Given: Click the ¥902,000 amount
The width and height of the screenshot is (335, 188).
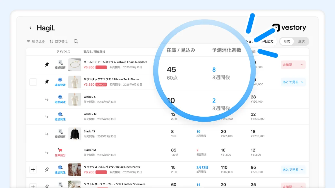Looking at the screenshot, I should (x=227, y=172).
